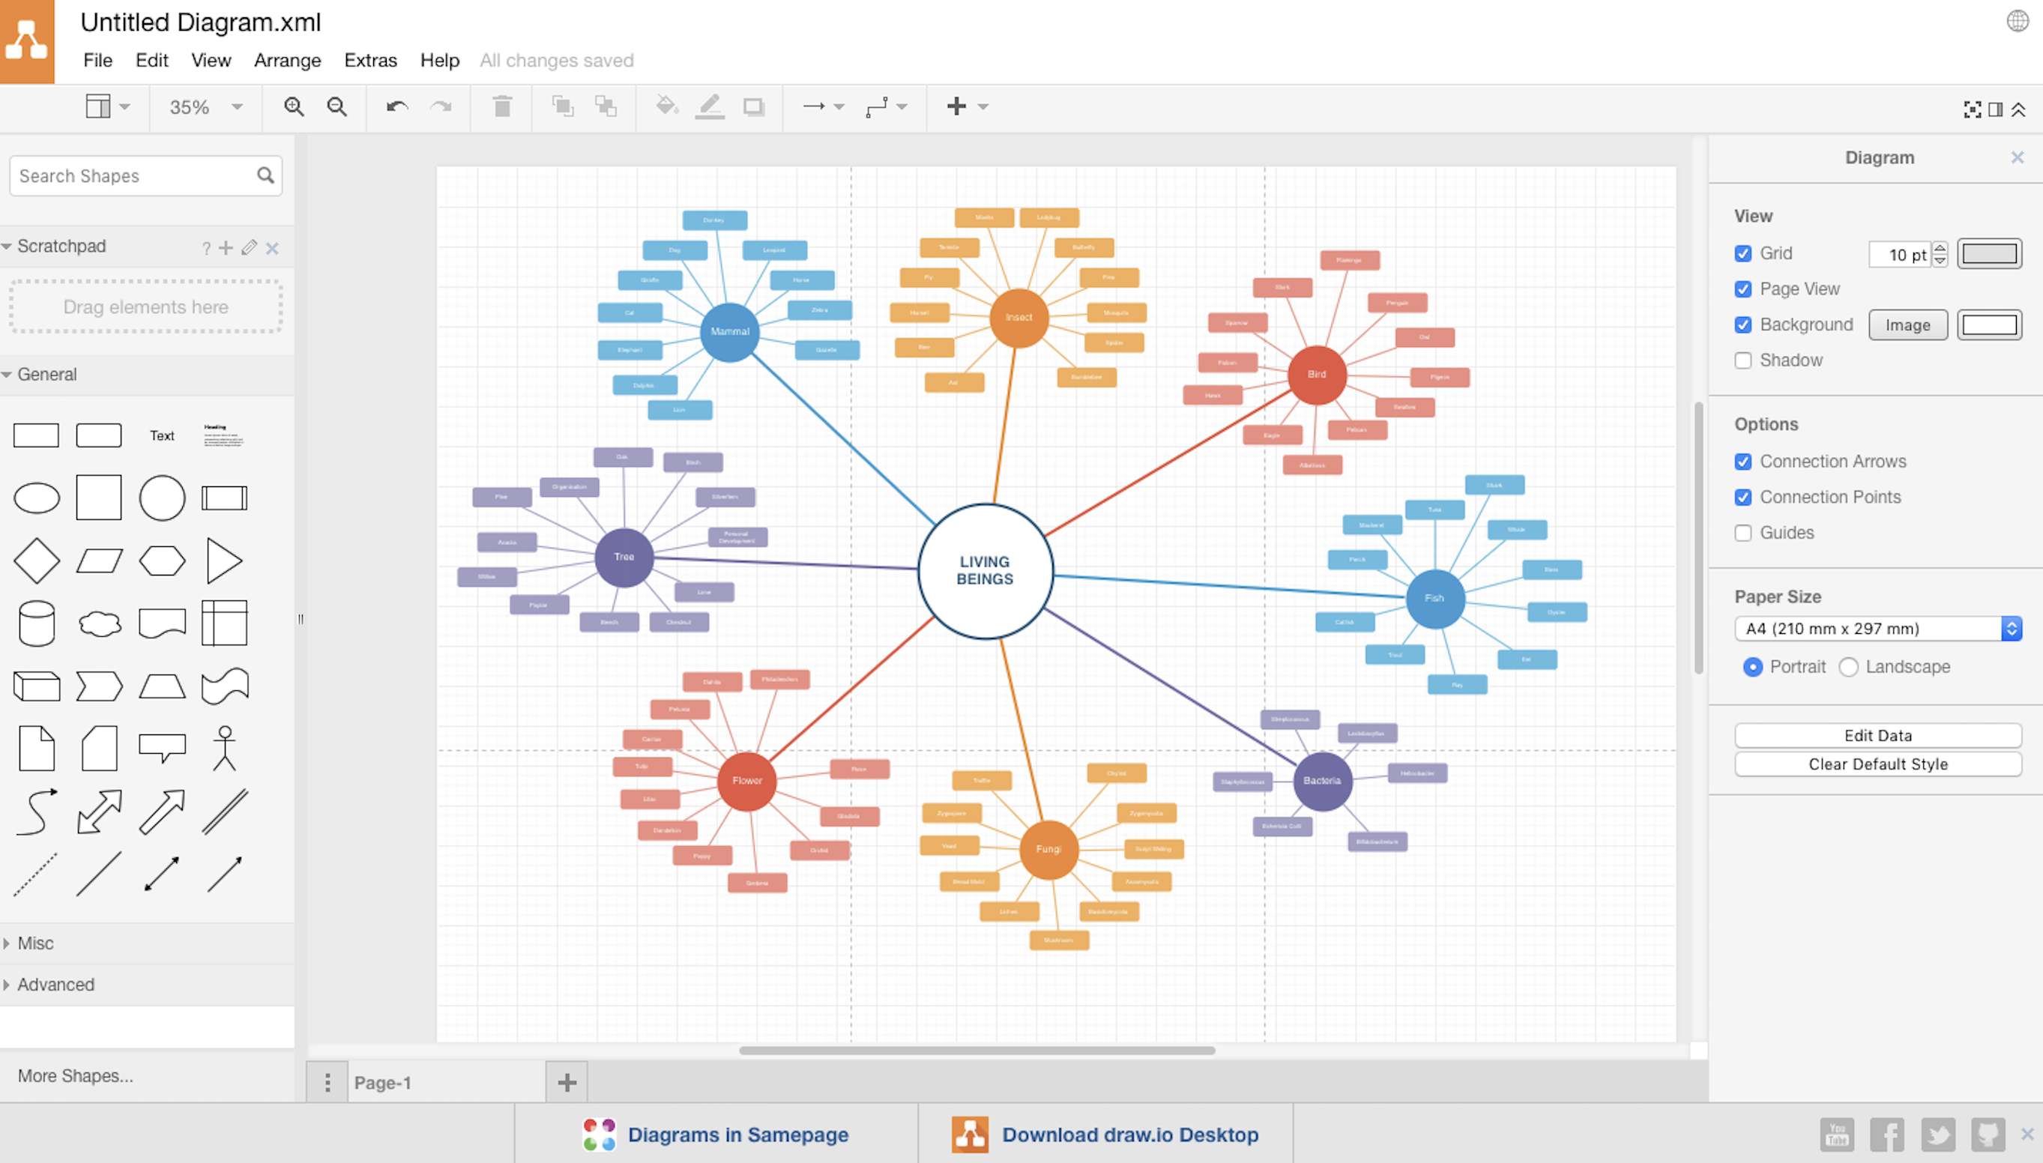This screenshot has width=2043, height=1163.
Task: Disable the Grid checkbox
Action: tap(1743, 254)
